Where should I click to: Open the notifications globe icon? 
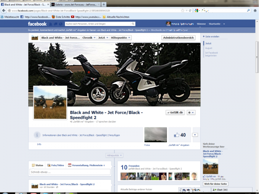[x=61, y=24]
